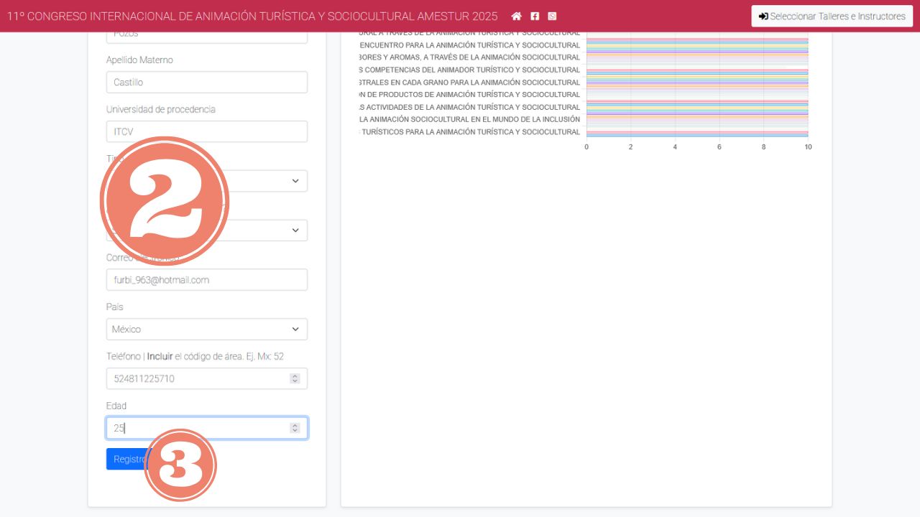Image resolution: width=920 pixels, height=517 pixels.
Task: Open the Facebook page icon
Action: pos(535,16)
